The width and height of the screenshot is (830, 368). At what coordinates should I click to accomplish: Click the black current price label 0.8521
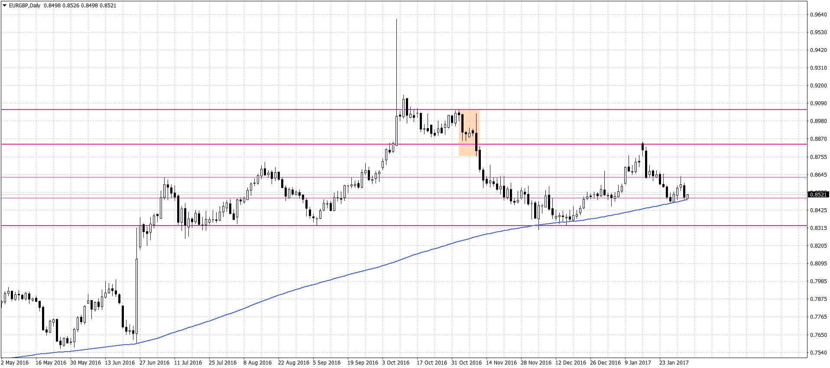click(x=818, y=194)
